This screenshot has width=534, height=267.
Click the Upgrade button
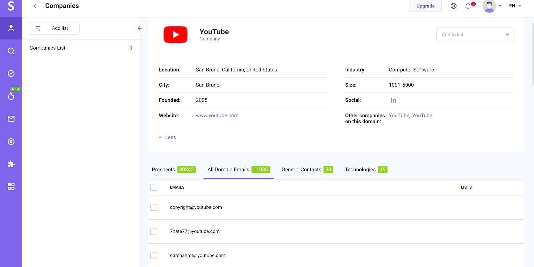[x=425, y=6]
